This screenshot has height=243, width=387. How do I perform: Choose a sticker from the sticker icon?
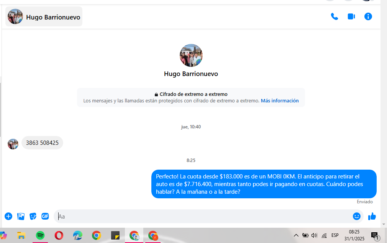pyautogui.click(x=33, y=216)
